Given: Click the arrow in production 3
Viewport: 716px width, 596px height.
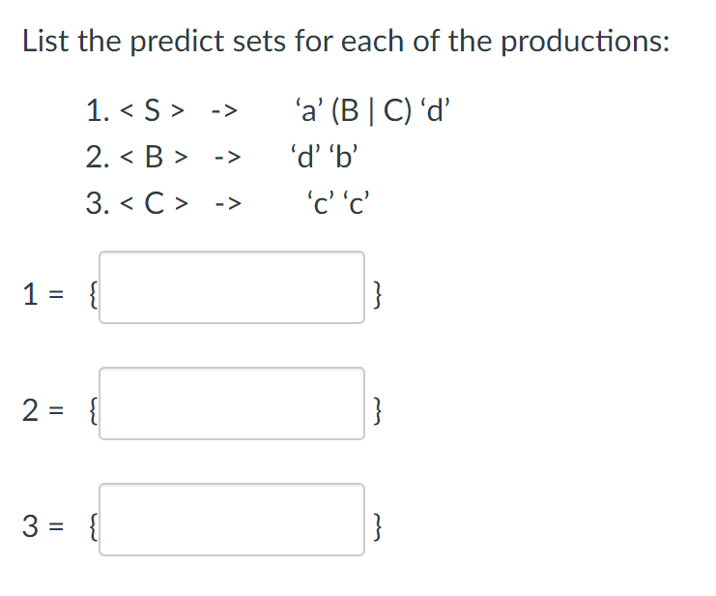Looking at the screenshot, I should 228,203.
